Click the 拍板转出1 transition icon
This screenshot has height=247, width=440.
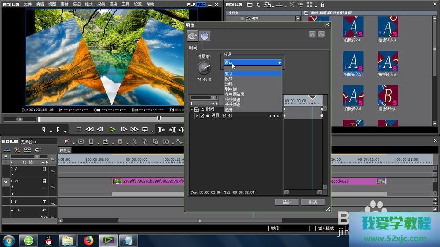[388, 95]
